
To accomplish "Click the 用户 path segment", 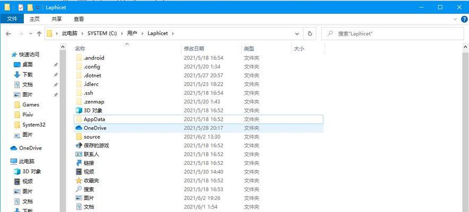I will pos(132,33).
